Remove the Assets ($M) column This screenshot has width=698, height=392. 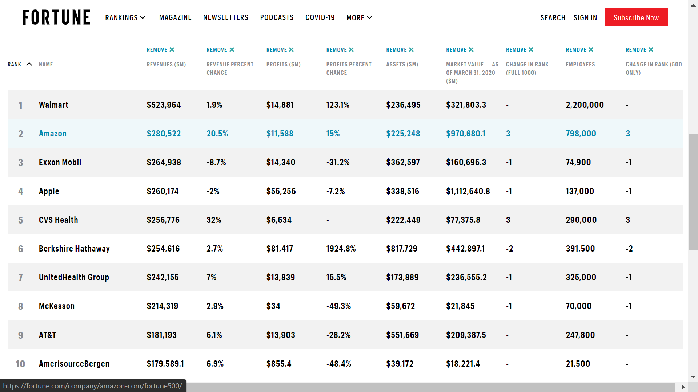tap(400, 50)
